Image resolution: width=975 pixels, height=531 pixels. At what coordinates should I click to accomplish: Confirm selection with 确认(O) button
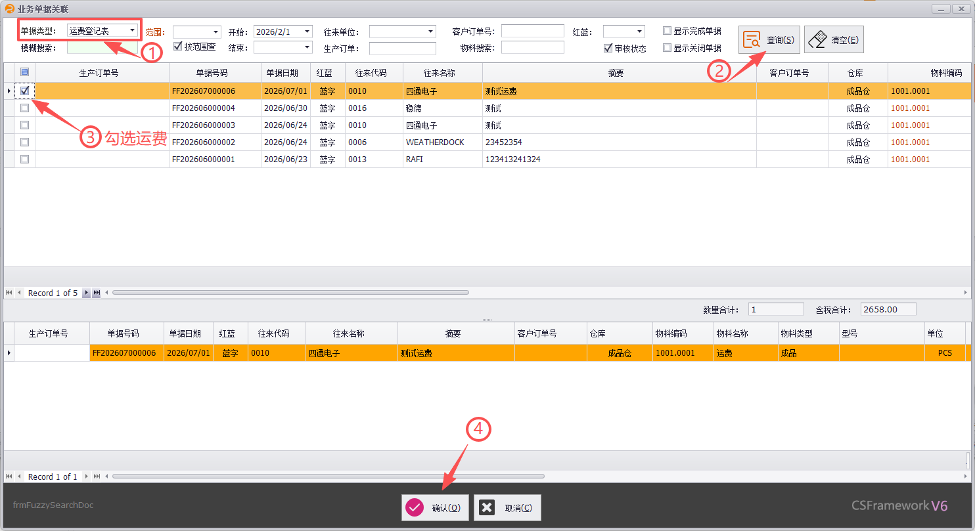tap(435, 507)
